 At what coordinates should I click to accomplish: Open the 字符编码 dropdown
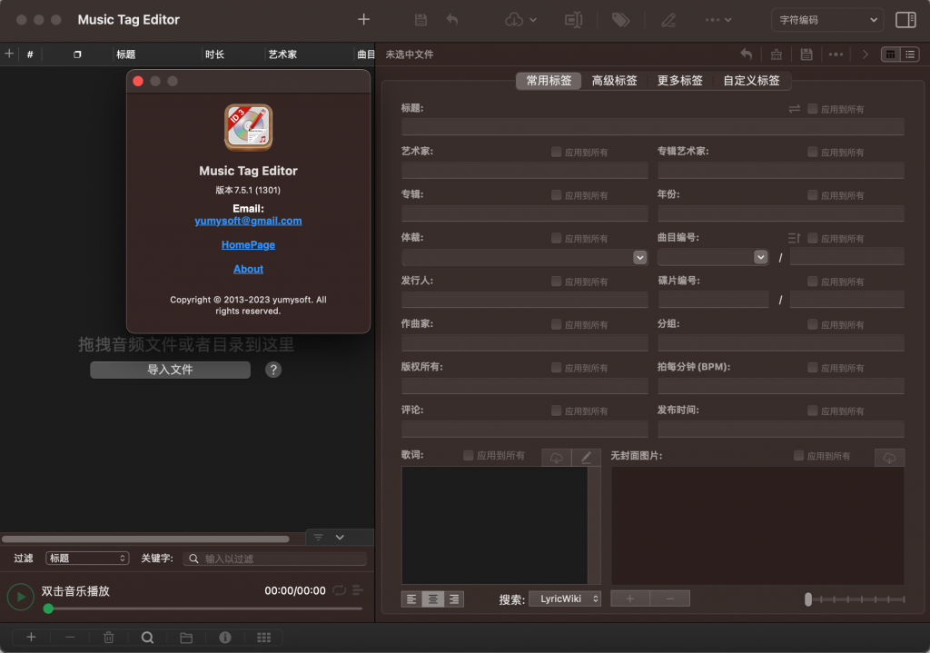click(826, 19)
